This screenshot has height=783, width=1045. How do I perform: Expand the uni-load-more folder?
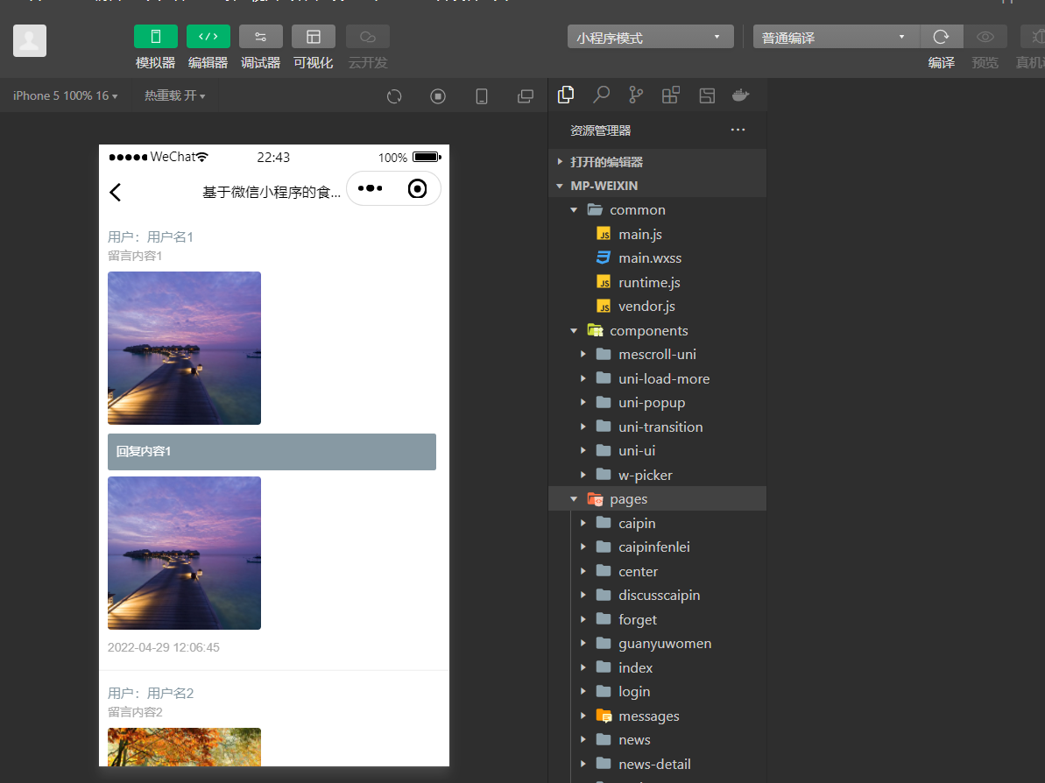(657, 378)
